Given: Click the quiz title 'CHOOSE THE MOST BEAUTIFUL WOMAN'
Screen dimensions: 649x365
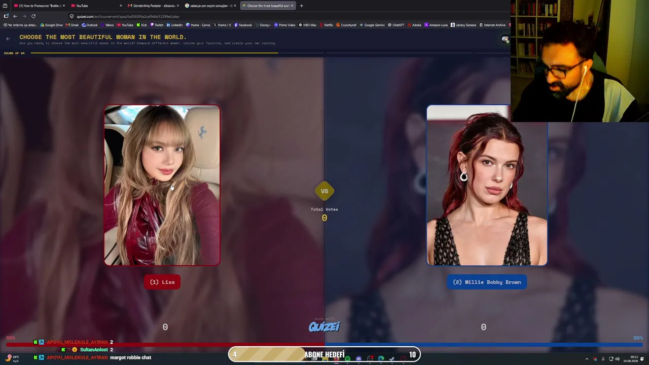Looking at the screenshot, I should 103,37.
